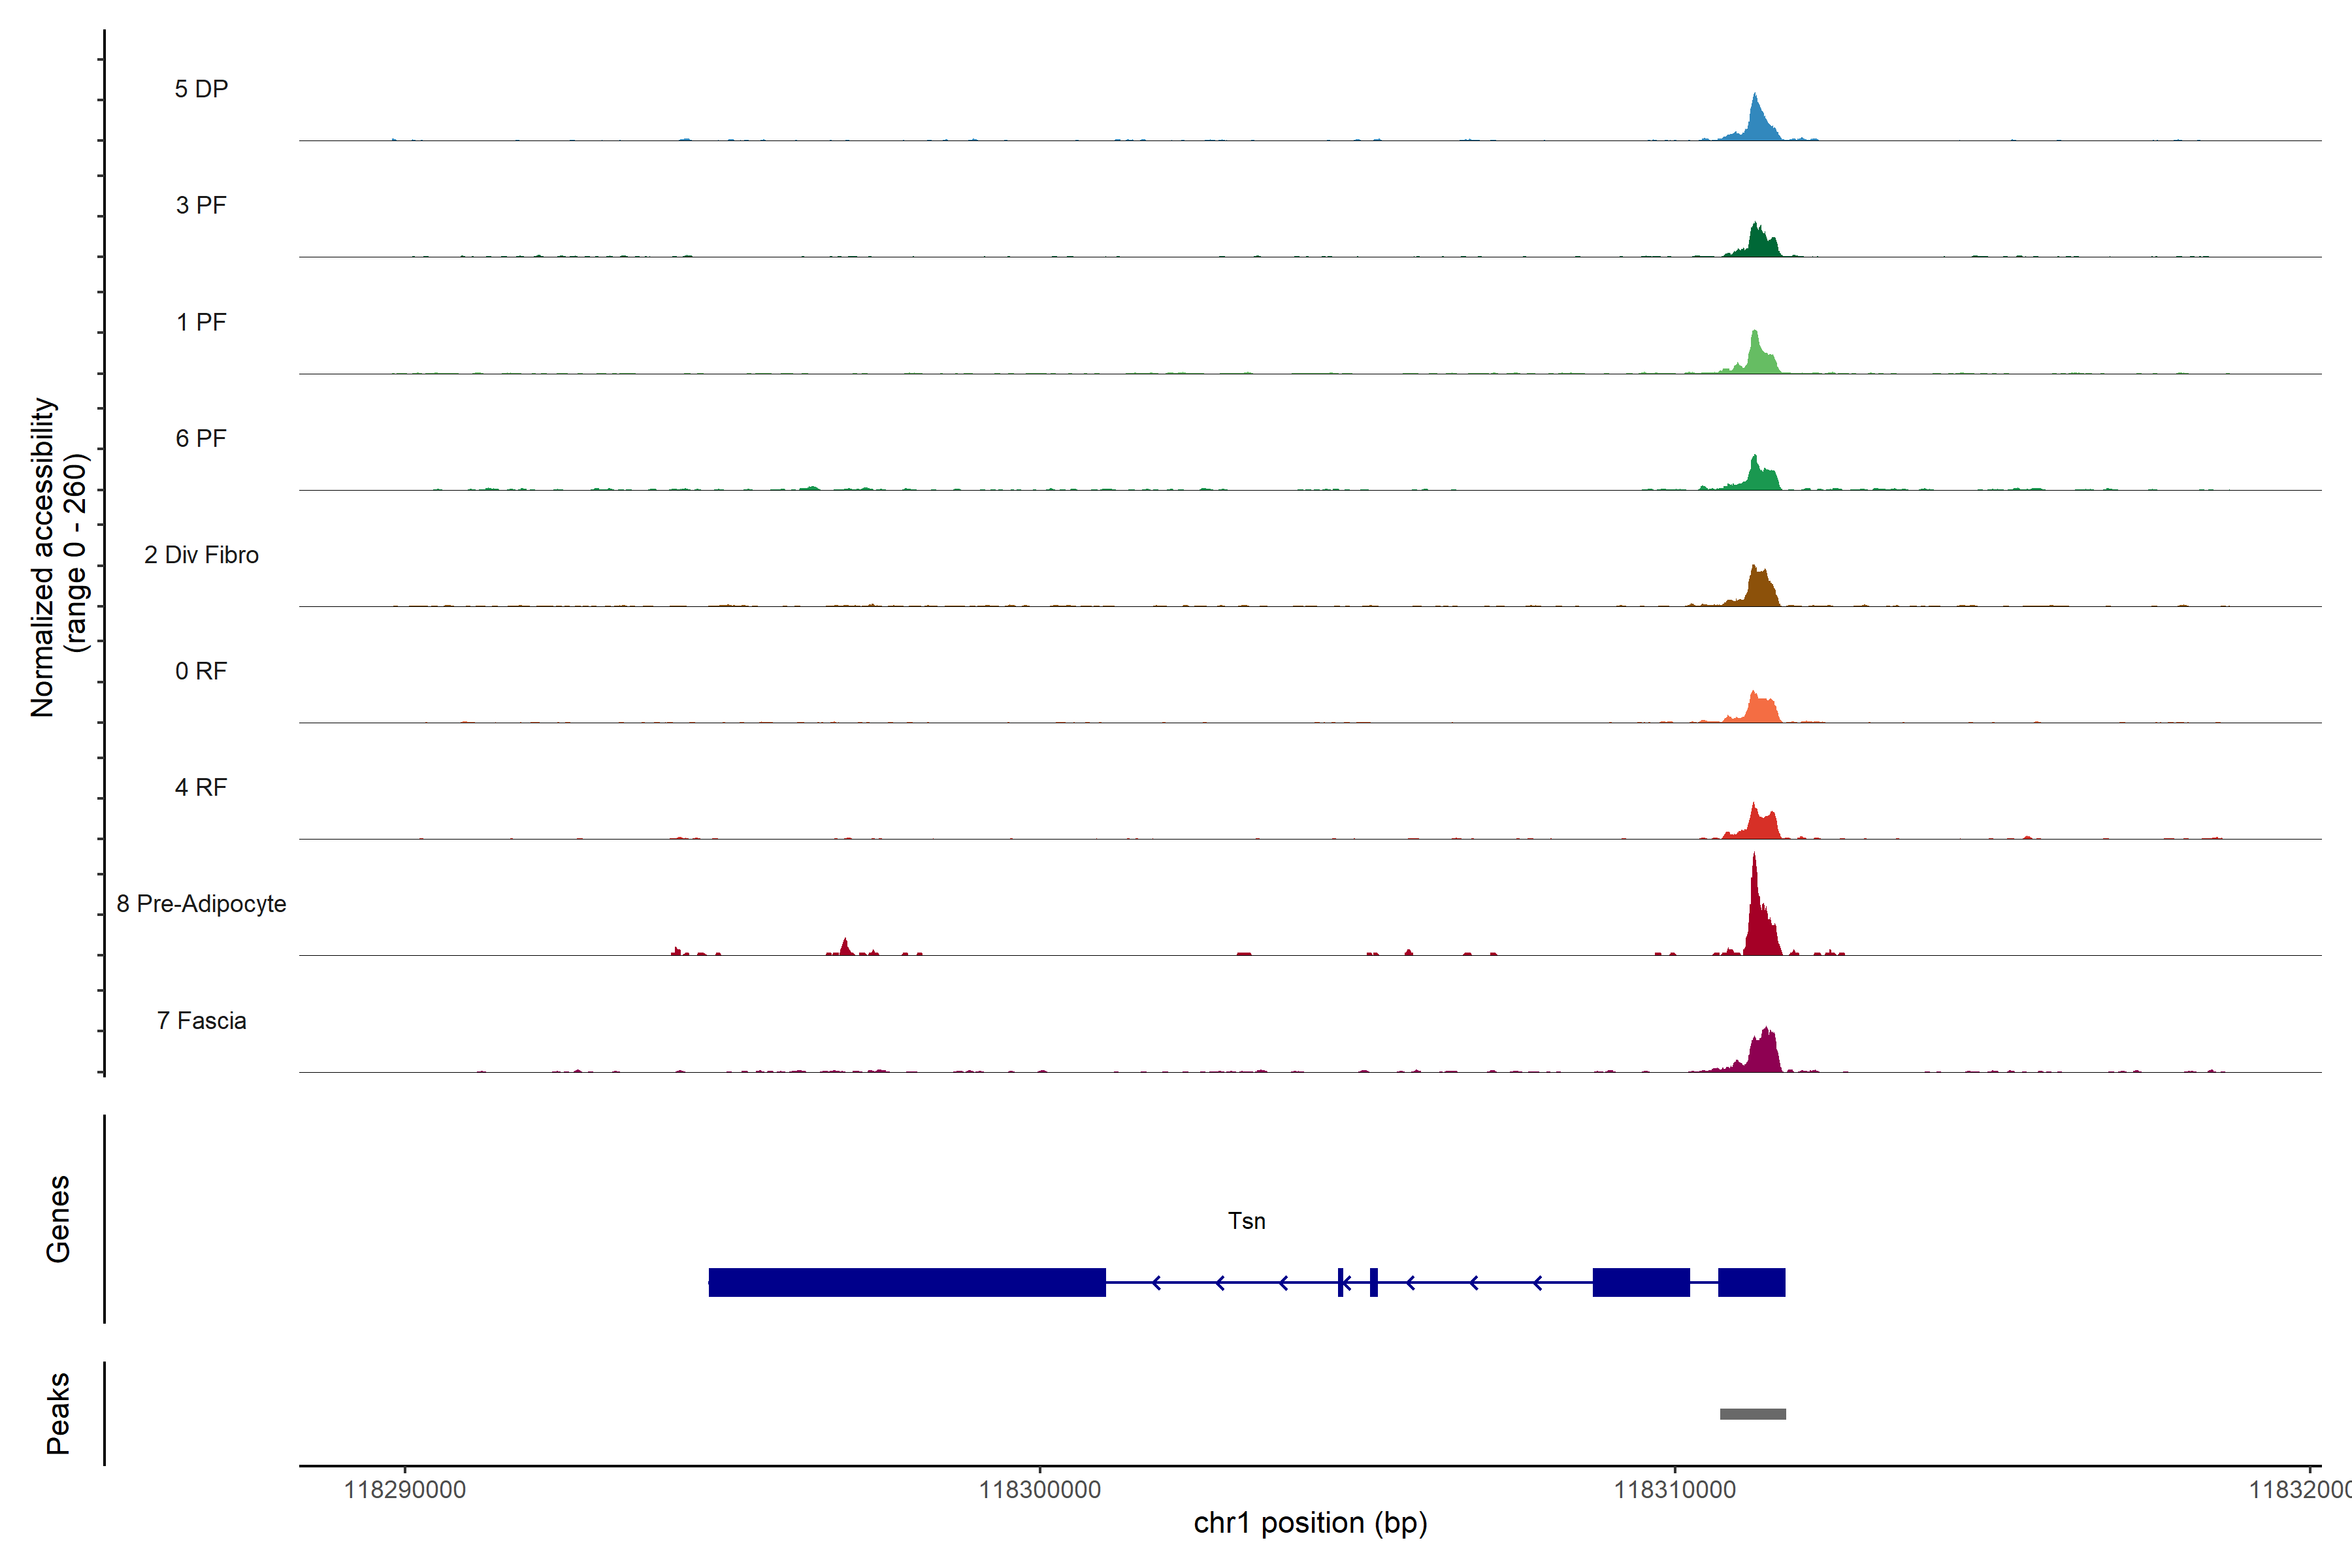
Task: Click the 118310000 axis tick label
Action: 1675,1490
